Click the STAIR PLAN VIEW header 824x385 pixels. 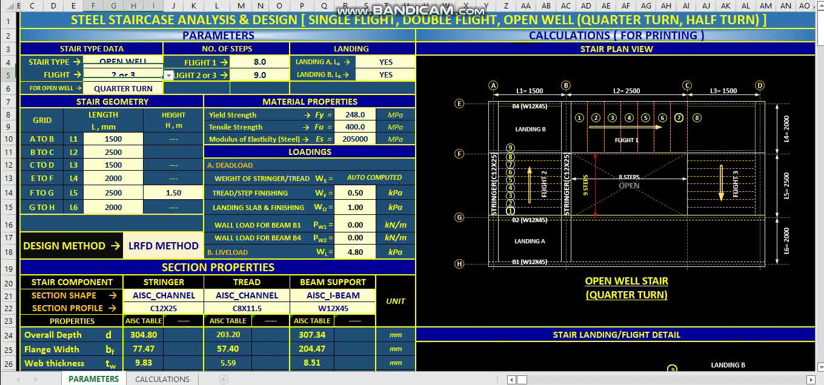point(616,48)
